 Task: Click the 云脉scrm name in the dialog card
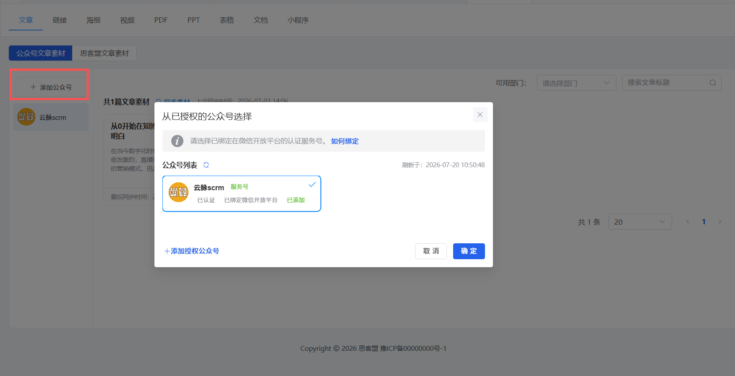[x=209, y=188]
